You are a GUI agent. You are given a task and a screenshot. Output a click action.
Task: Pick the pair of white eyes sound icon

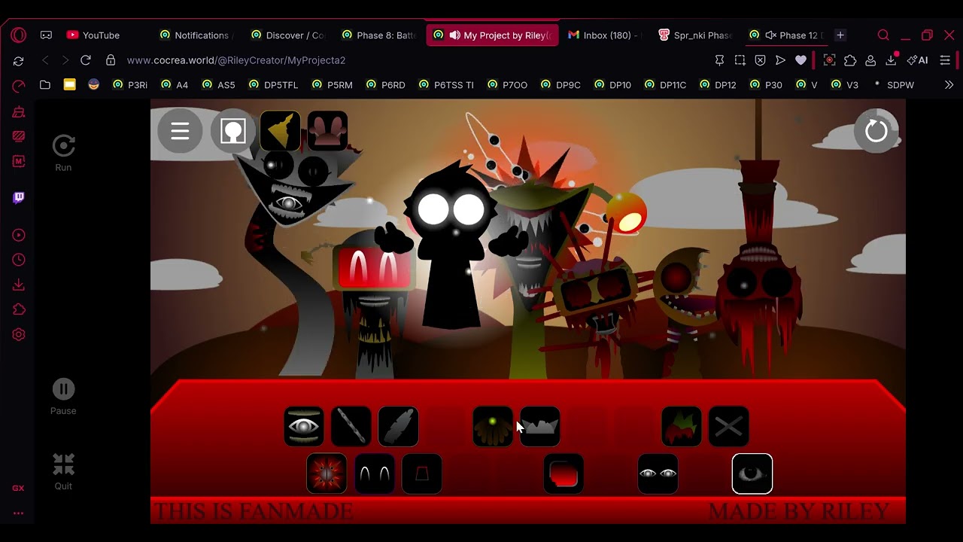658,474
